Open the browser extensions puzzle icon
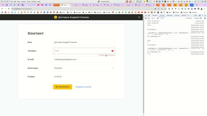 pyautogui.click(x=195, y=9)
